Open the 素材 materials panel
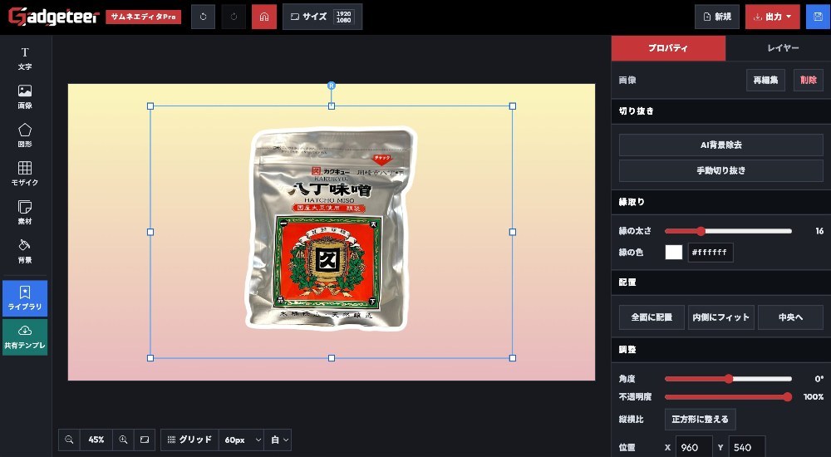Screen dimensions: 831x457 tap(25, 213)
